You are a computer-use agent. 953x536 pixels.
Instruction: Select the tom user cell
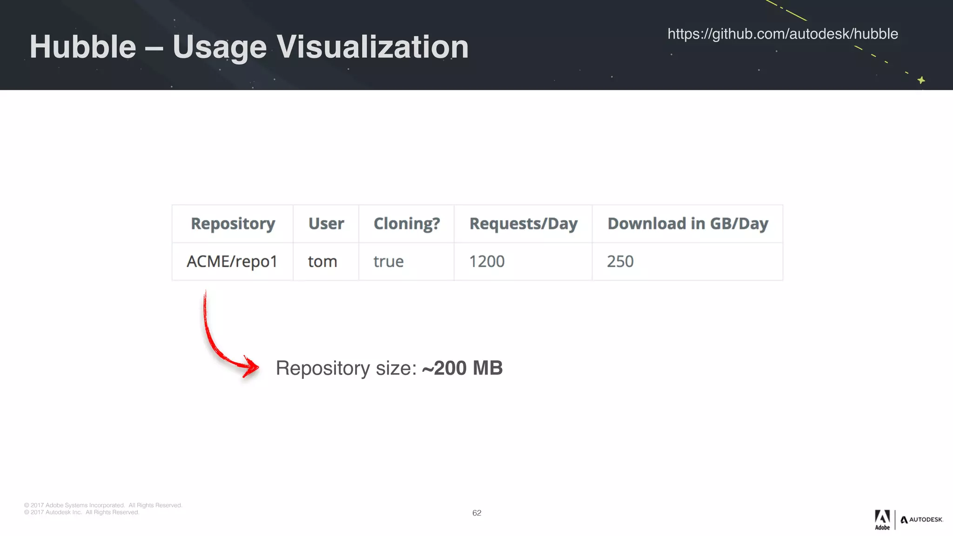tap(322, 261)
